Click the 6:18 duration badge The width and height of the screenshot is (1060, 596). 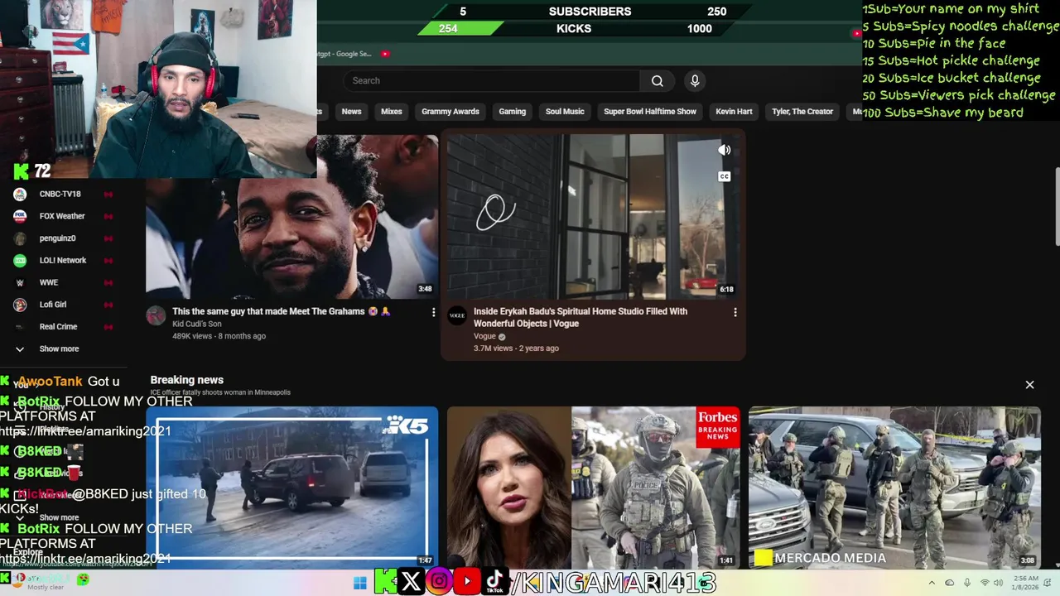click(726, 290)
